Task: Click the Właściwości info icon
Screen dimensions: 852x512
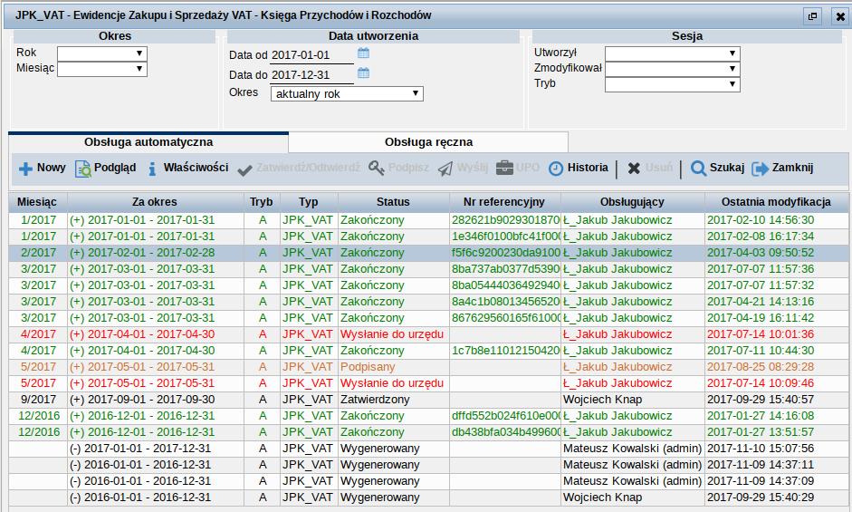Action: click(152, 169)
